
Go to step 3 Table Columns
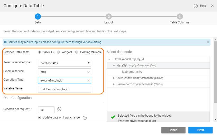(x=180, y=17)
